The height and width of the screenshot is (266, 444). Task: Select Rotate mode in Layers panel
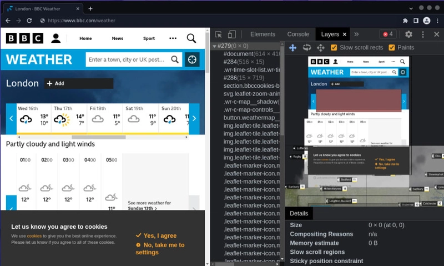307,48
